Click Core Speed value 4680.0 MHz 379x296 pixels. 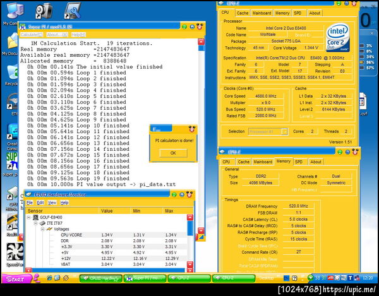pyautogui.click(x=266, y=96)
